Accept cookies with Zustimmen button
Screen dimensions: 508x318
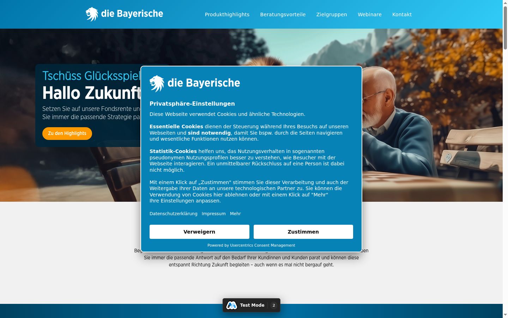pos(303,232)
